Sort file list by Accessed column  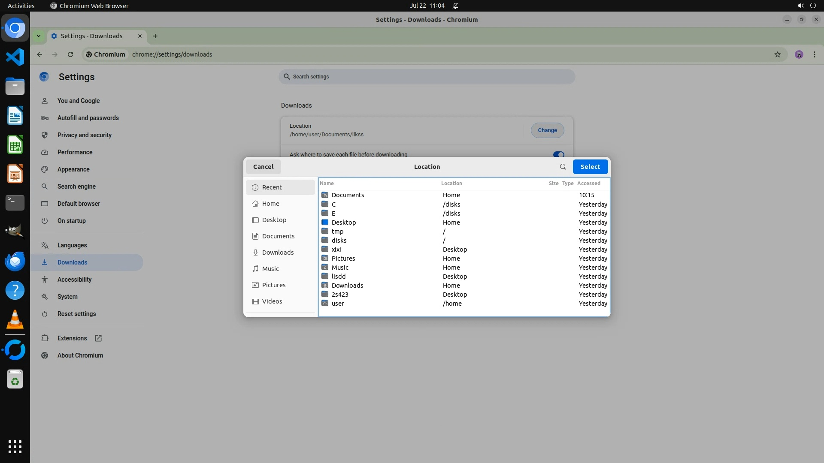point(588,183)
